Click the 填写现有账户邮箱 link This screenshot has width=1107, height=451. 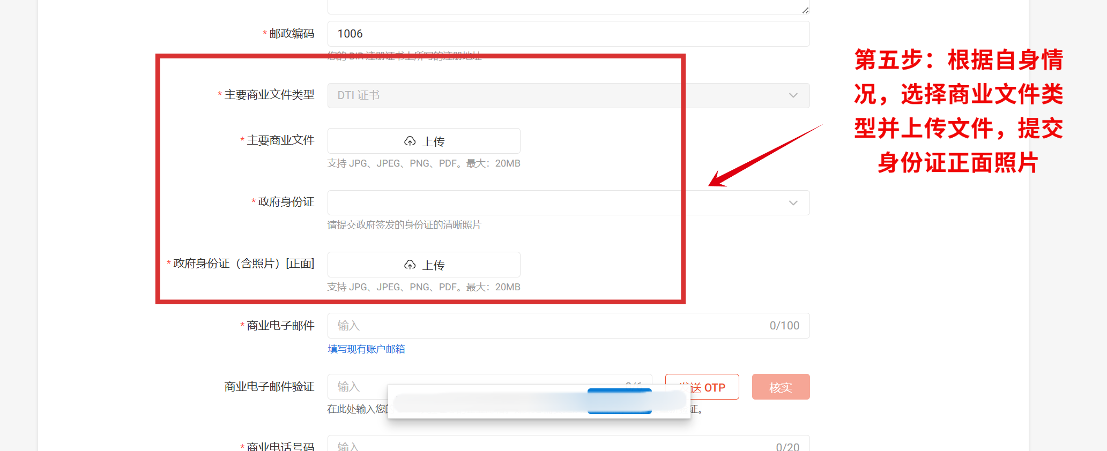tap(366, 349)
